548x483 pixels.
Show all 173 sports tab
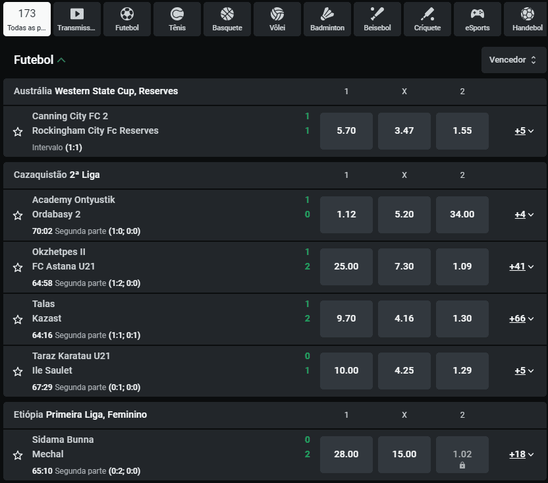point(27,19)
